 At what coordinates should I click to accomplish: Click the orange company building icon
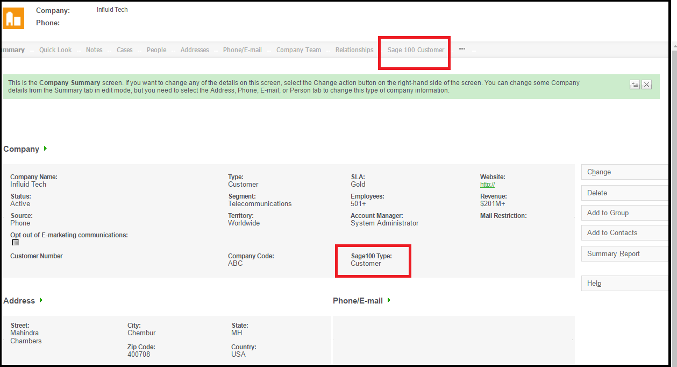pos(13,18)
